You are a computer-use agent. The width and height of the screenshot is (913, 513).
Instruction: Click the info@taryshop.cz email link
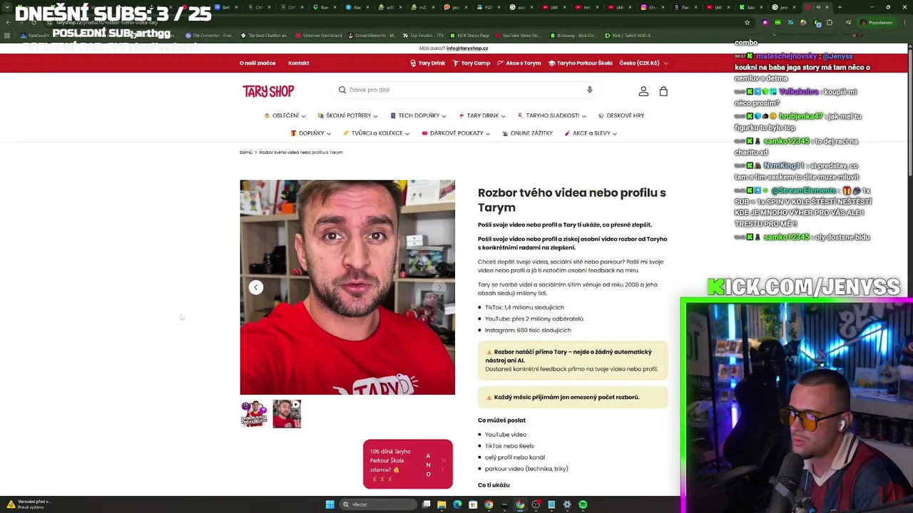pos(467,48)
